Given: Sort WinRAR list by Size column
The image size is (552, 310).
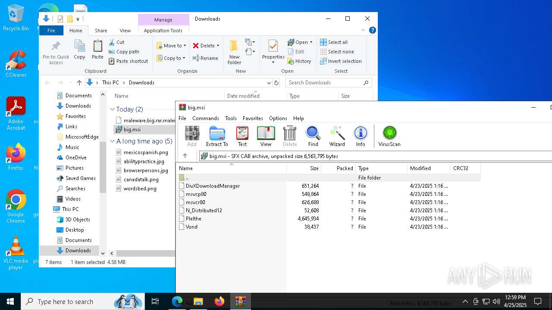Looking at the screenshot, I should [x=304, y=168].
